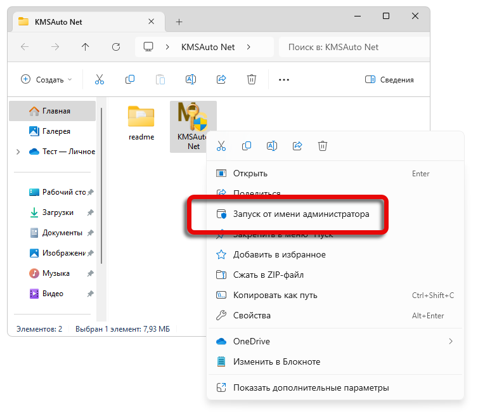The width and height of the screenshot is (478, 416).
Task: Open the three-dots More options menu
Action: (x=284, y=79)
